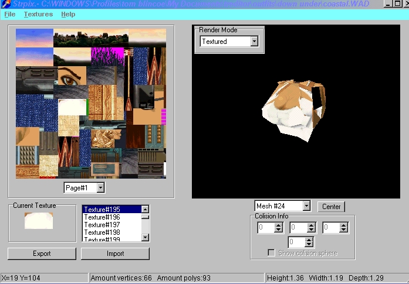The width and height of the screenshot is (409, 284).
Task: Open the File menu
Action: click(x=10, y=14)
